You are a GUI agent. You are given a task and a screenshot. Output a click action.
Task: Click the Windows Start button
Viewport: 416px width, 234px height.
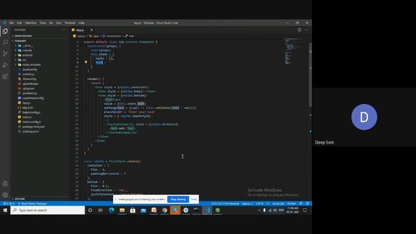tap(5, 210)
